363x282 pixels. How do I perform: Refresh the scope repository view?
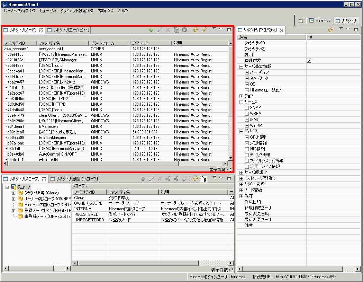[x=196, y=179]
